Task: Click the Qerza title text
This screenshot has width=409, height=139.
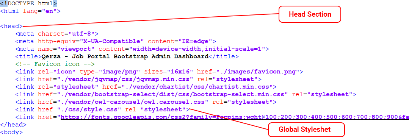Action: pyautogui.click(x=125, y=56)
